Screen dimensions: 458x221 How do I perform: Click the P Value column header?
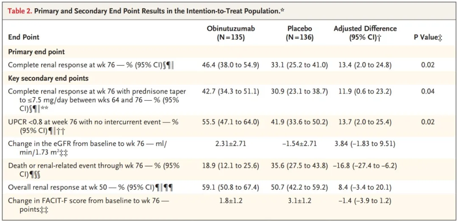click(427, 37)
